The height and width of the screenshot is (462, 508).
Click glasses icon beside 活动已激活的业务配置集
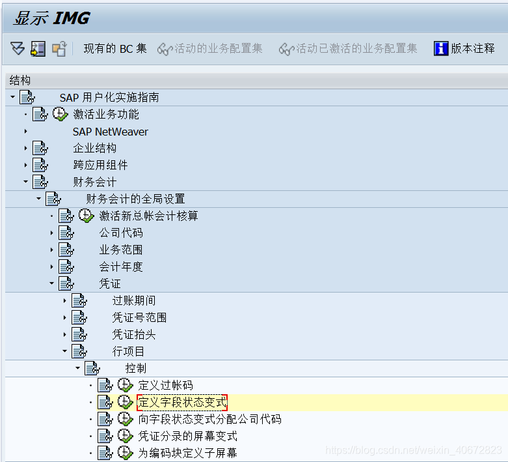[286, 50]
